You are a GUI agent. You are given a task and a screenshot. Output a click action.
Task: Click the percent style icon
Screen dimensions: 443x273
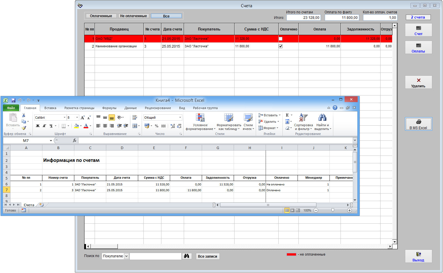point(156,126)
